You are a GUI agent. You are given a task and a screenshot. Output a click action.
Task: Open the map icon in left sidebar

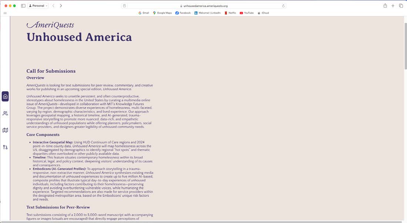5,130
